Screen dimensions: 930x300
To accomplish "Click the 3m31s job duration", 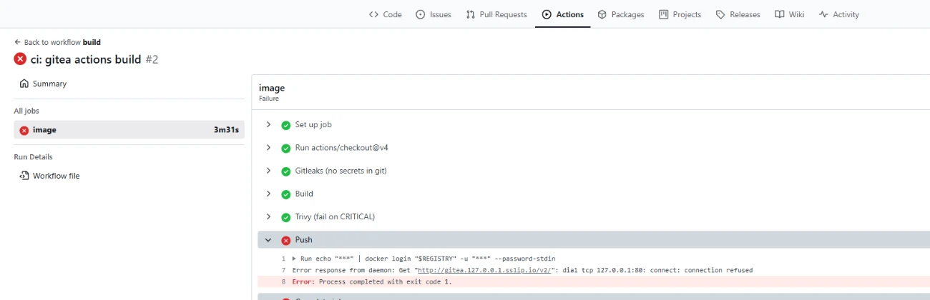I will coord(226,130).
